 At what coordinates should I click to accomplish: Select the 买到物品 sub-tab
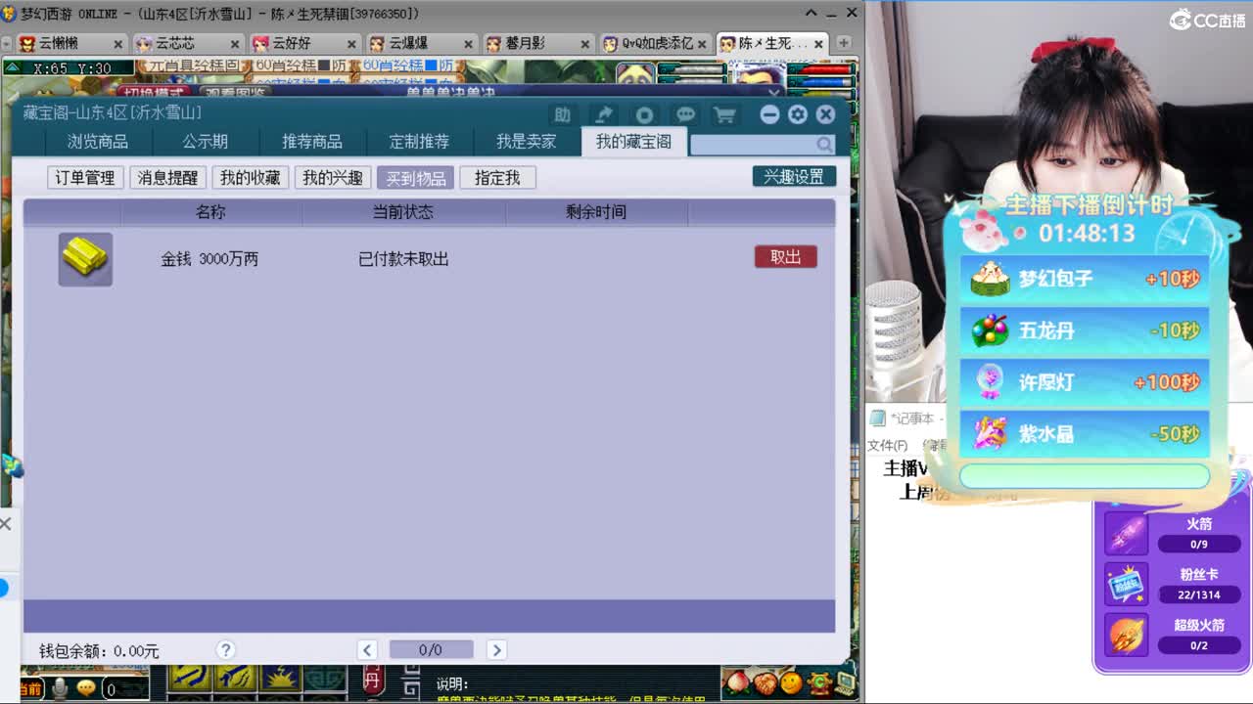tap(415, 178)
